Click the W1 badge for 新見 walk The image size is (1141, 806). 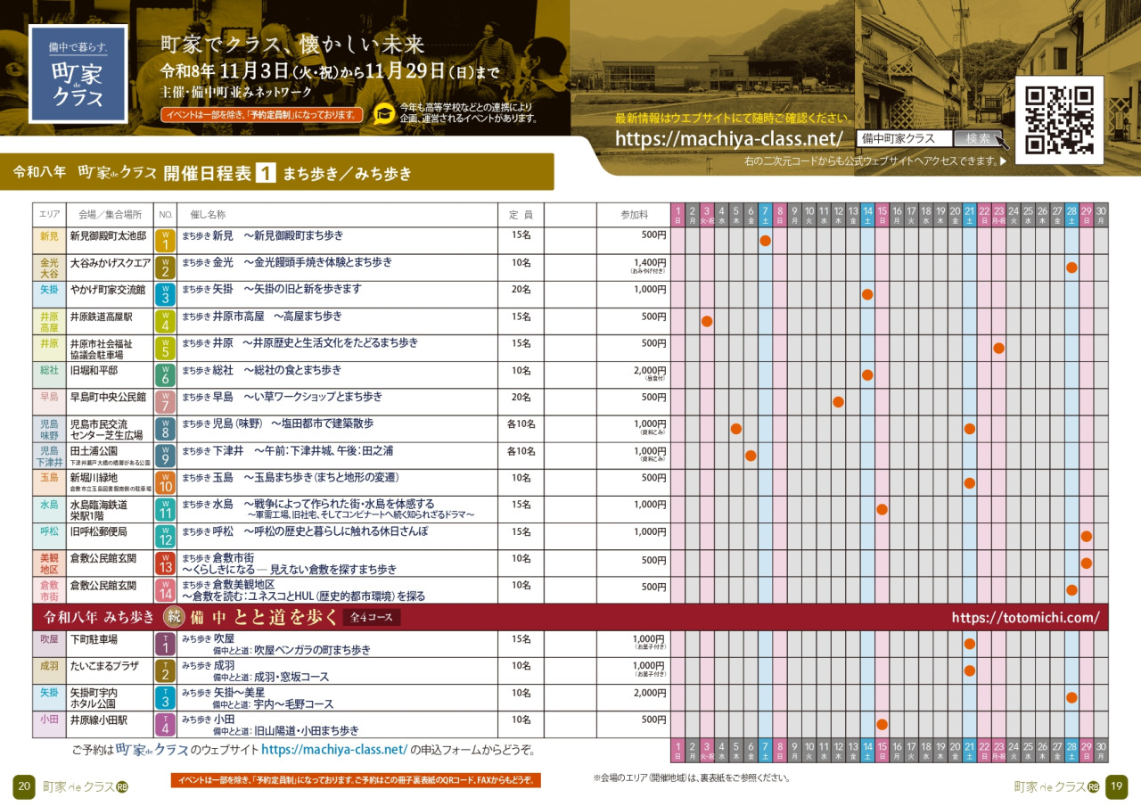[x=165, y=241]
